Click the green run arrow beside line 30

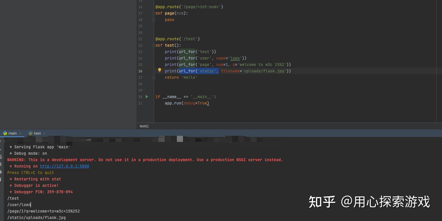coord(146,97)
